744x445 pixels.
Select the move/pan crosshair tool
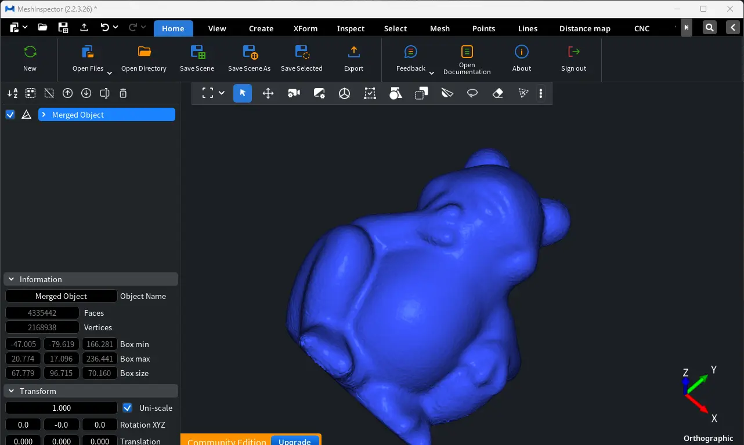point(268,93)
